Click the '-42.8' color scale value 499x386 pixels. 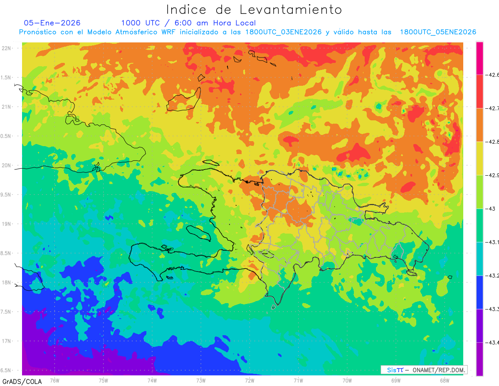492,142
